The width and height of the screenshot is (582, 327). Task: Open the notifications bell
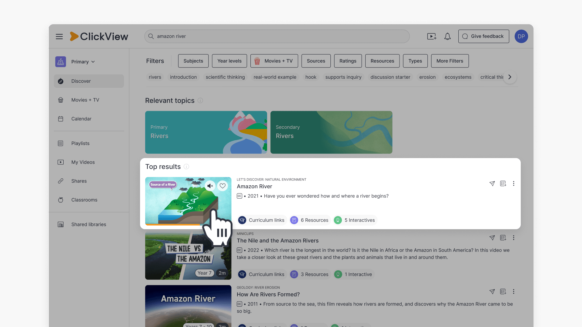click(447, 36)
